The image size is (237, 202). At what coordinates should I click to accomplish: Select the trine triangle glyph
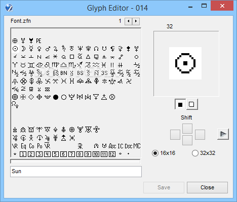pyautogui.click(x=88, y=57)
